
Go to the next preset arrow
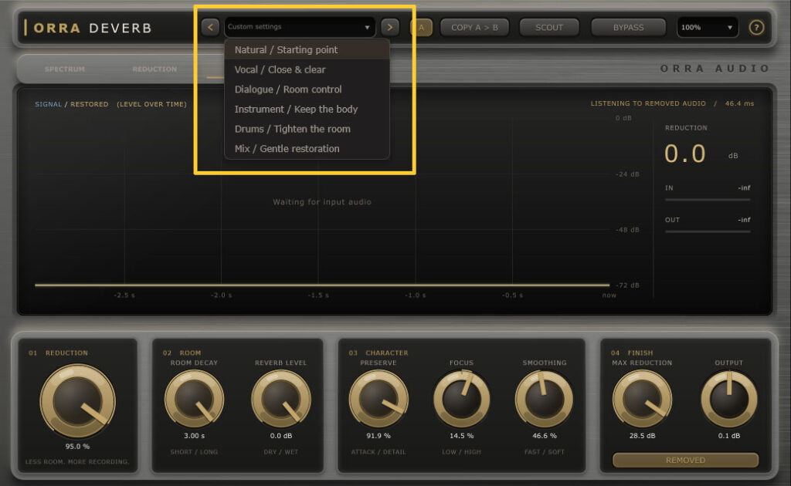click(x=389, y=27)
